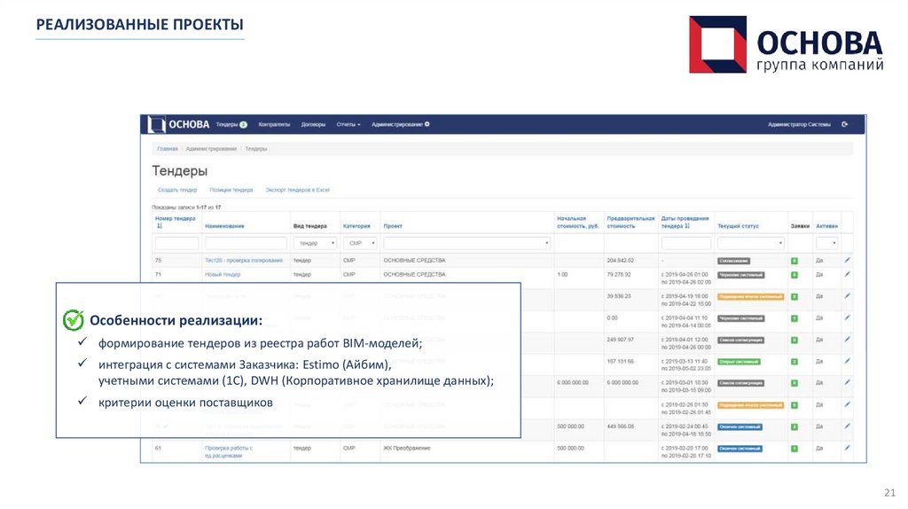
Task: Sort by Номер тендера column sort icon
Action: [159, 226]
